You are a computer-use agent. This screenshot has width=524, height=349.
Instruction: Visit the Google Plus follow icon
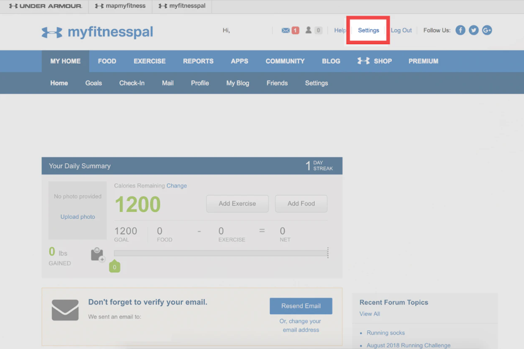pyautogui.click(x=487, y=30)
